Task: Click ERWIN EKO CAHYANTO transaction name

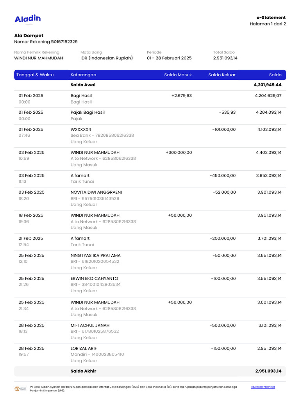Action: 95,279
